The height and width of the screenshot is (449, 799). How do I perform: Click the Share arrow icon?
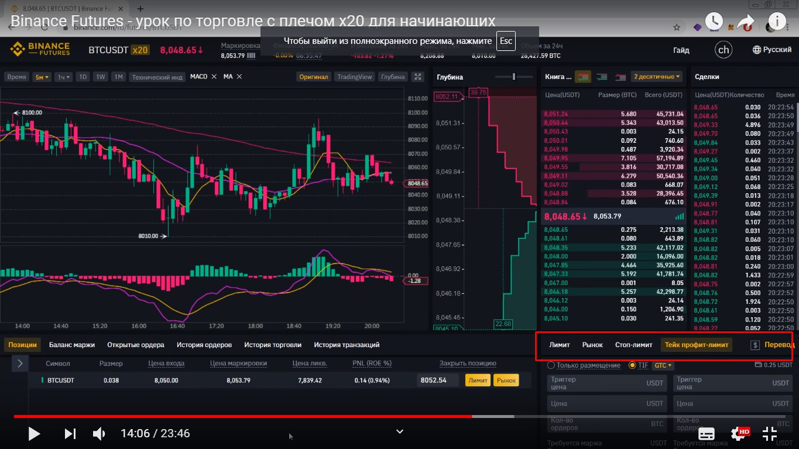tap(745, 22)
